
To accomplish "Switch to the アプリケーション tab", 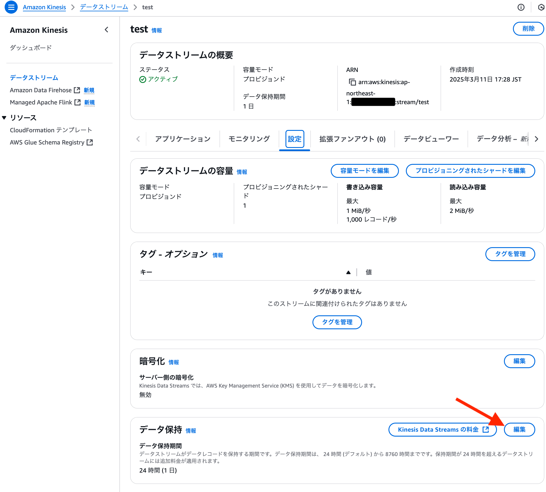I will [183, 139].
